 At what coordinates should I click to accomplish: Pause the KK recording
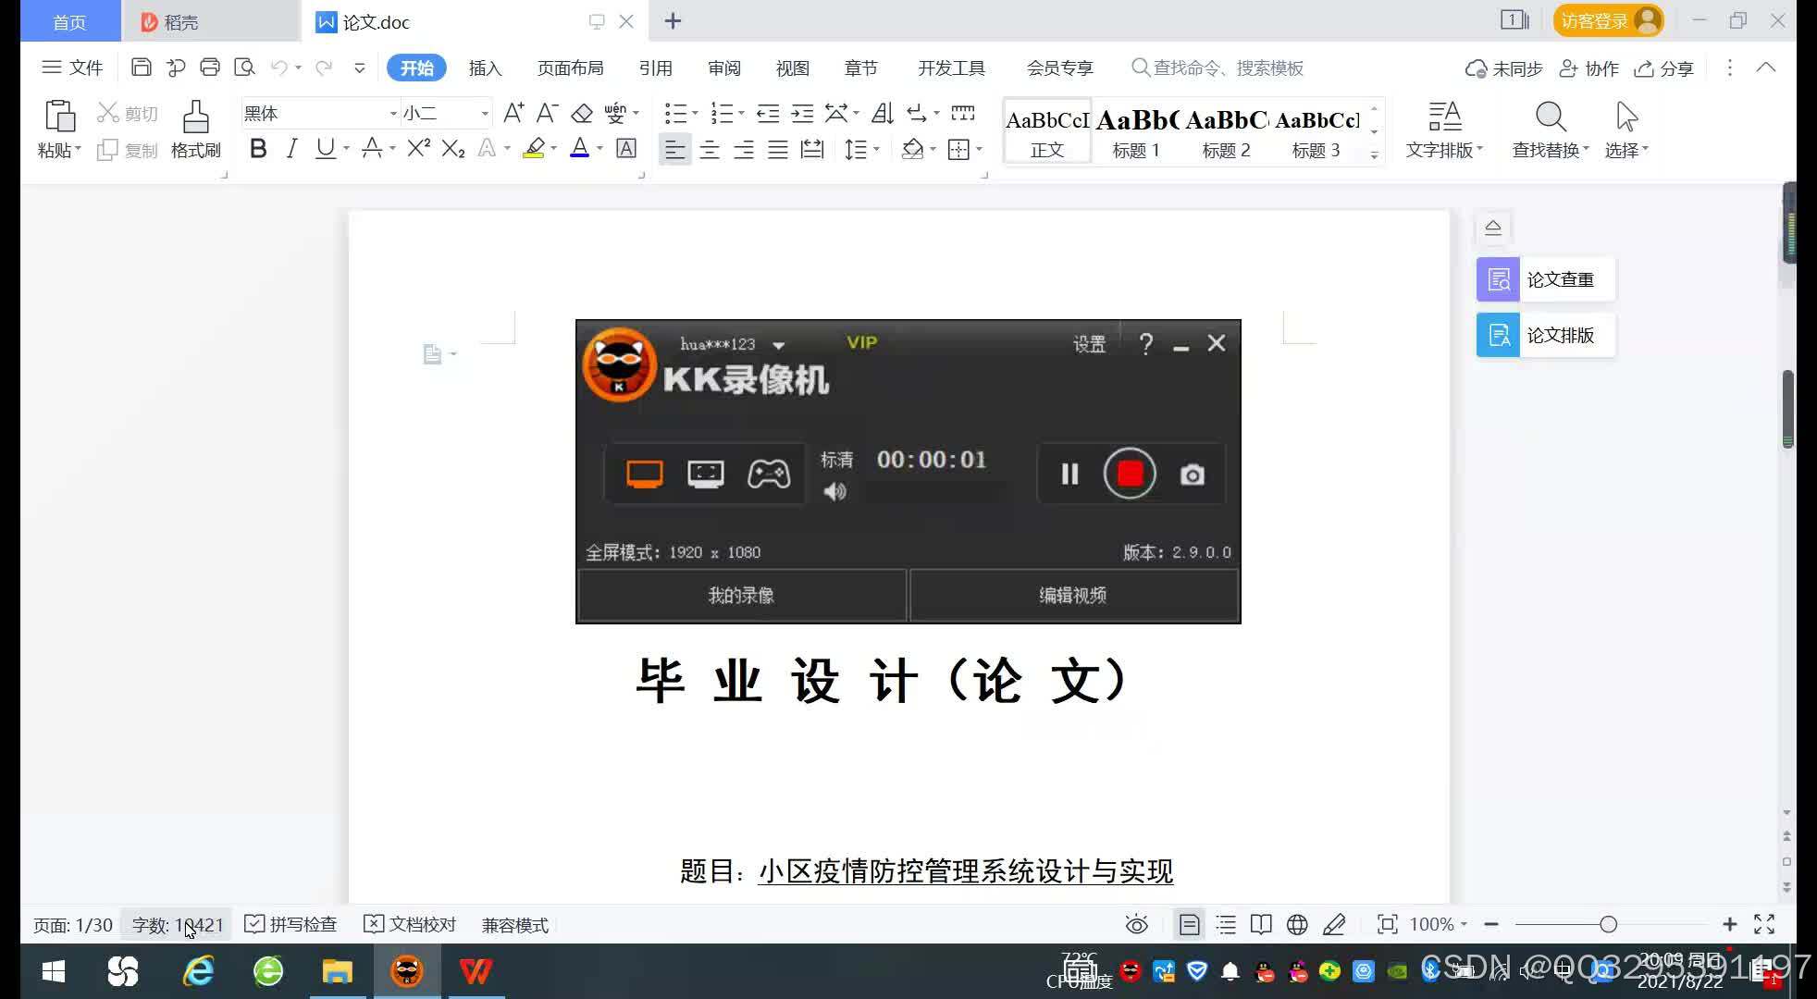tap(1069, 475)
